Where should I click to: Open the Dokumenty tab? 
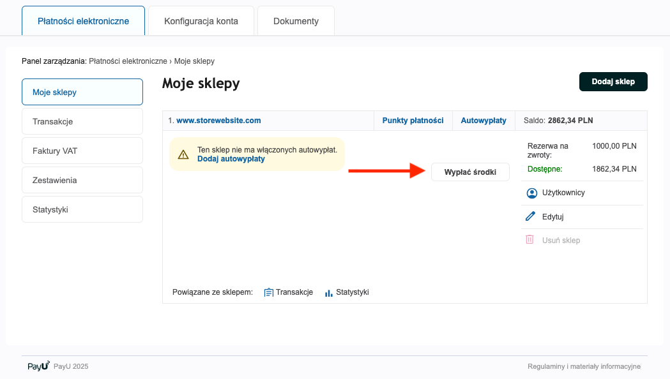296,21
